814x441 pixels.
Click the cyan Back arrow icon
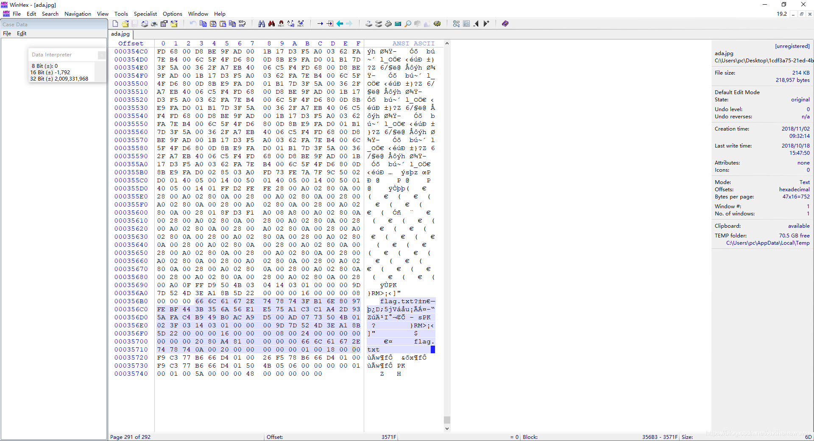(x=340, y=24)
